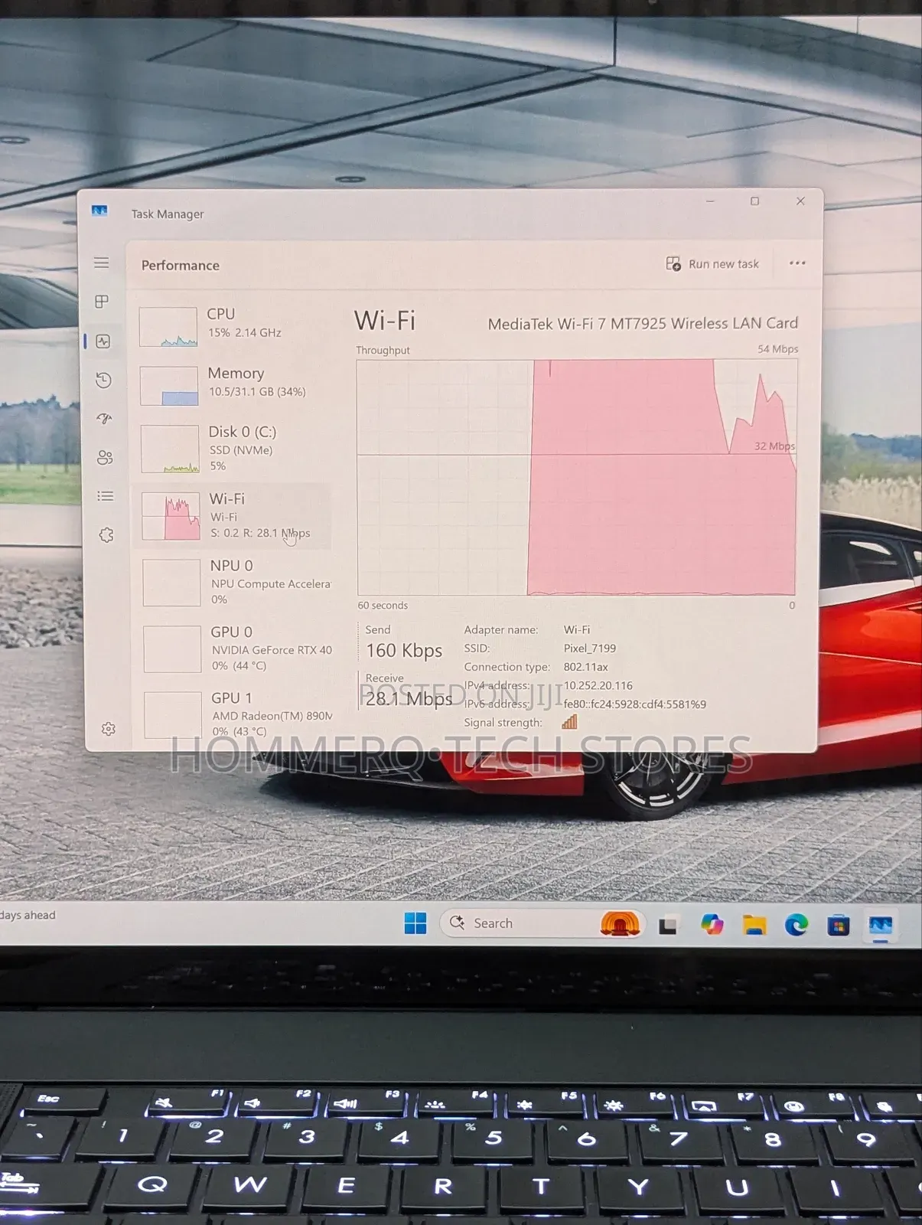Open the Details list icon in sidebar
Viewport: 922px width, 1225px height.
[x=106, y=496]
